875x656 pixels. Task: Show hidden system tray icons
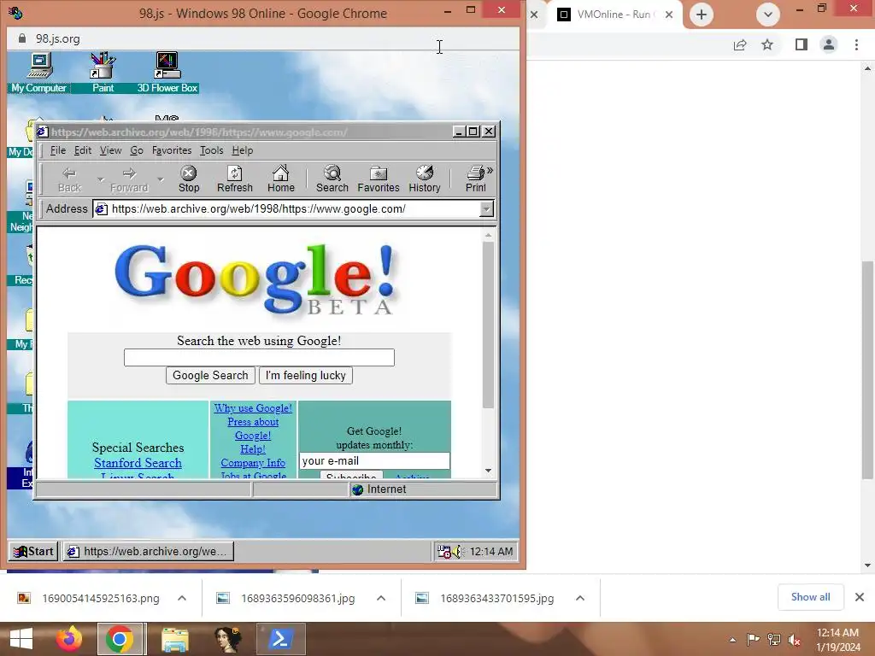click(x=732, y=640)
